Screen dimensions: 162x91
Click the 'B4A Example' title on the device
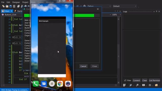coord(44,21)
